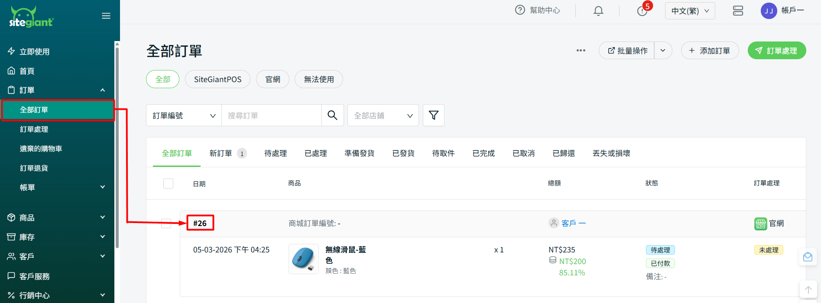Screen dimensions: 821x303
Task: Click the scroll-to-top arrow button
Action: (x=808, y=290)
